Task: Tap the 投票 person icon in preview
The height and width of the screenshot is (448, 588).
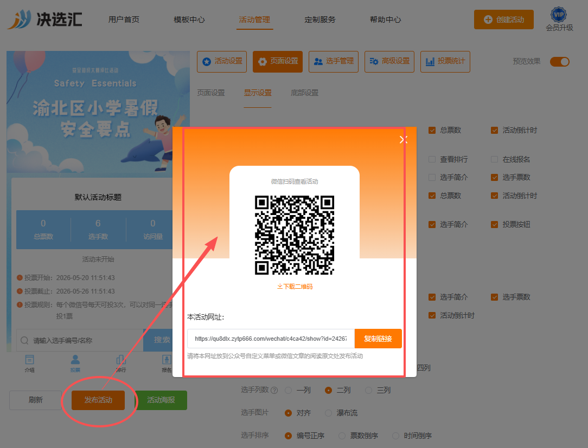Action: tap(75, 360)
